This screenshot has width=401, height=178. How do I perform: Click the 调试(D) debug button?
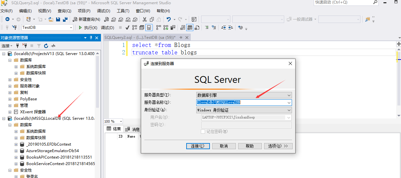click(x=107, y=28)
